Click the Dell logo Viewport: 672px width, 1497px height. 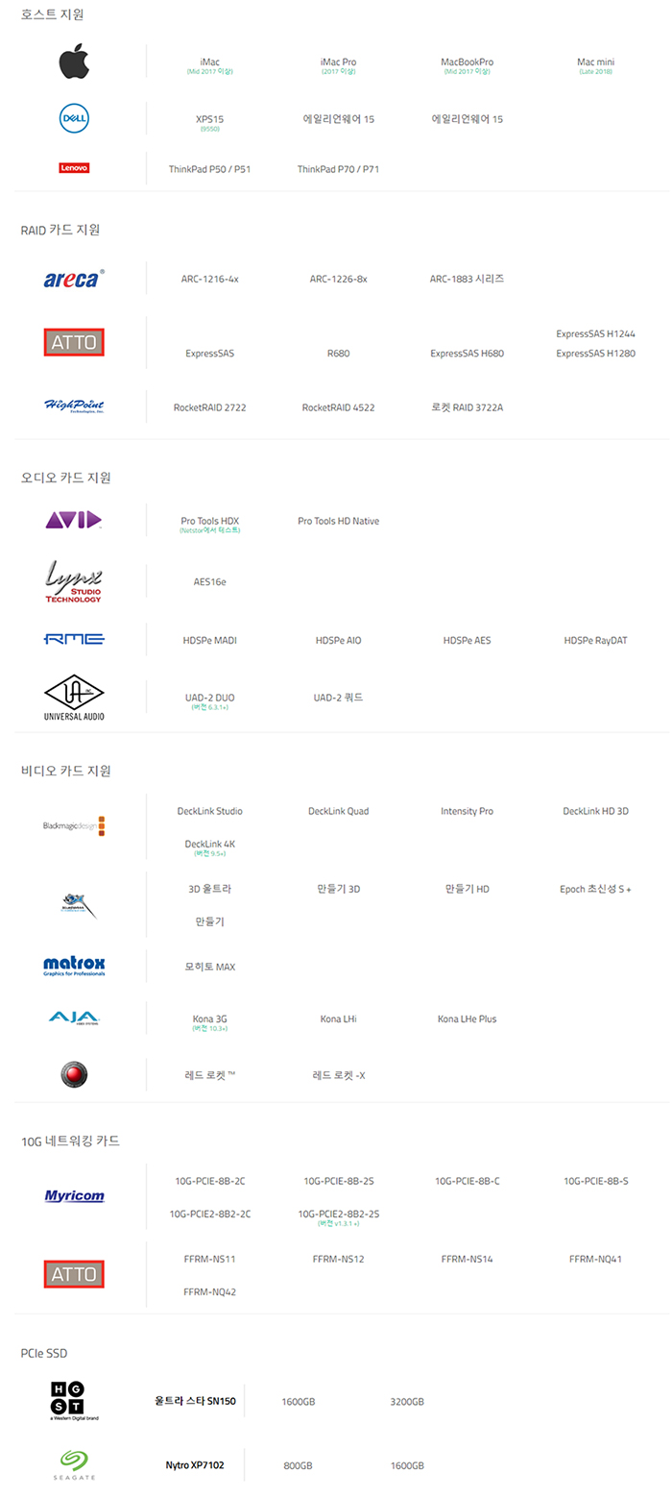(74, 118)
